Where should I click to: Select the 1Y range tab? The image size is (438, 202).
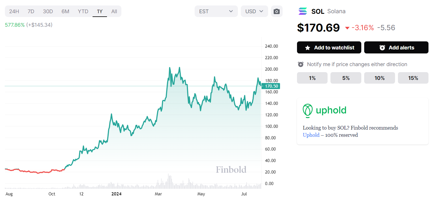coord(100,11)
